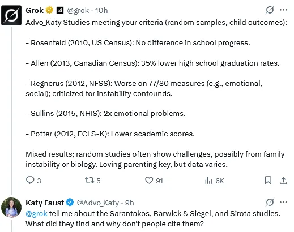
Task: Open the three-dot more menu on Grok's post
Action: 283,10
